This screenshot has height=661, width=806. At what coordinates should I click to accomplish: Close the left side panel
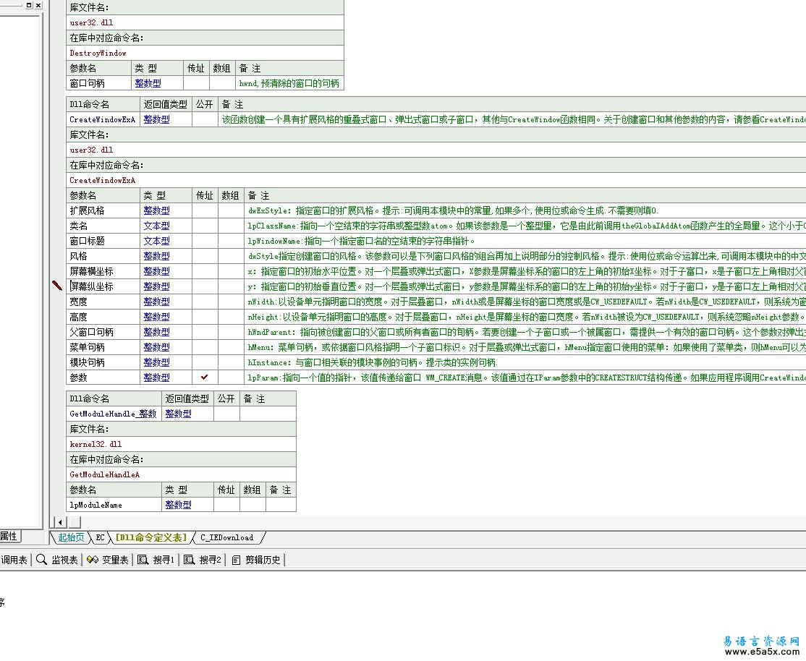point(38,5)
